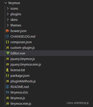This screenshot has height=107, width=93.
Task: Open the README.md file
Action: (20, 87)
